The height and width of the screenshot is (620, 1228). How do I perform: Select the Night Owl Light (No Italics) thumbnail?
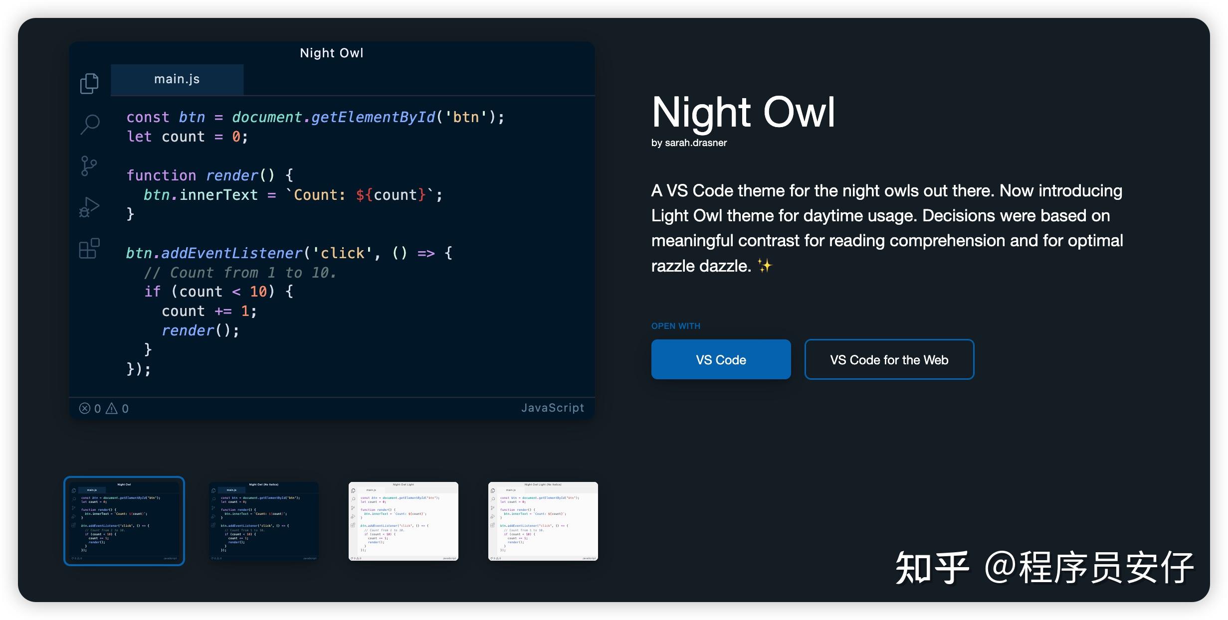543,520
